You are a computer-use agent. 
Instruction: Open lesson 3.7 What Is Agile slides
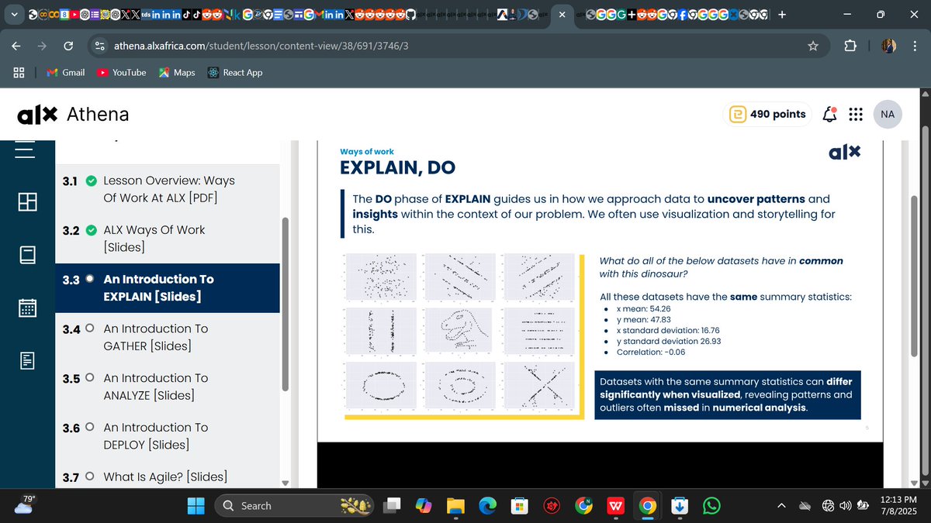pos(167,477)
